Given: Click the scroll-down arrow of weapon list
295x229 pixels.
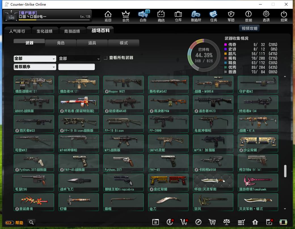Looking at the screenshot, I should click(285, 209).
